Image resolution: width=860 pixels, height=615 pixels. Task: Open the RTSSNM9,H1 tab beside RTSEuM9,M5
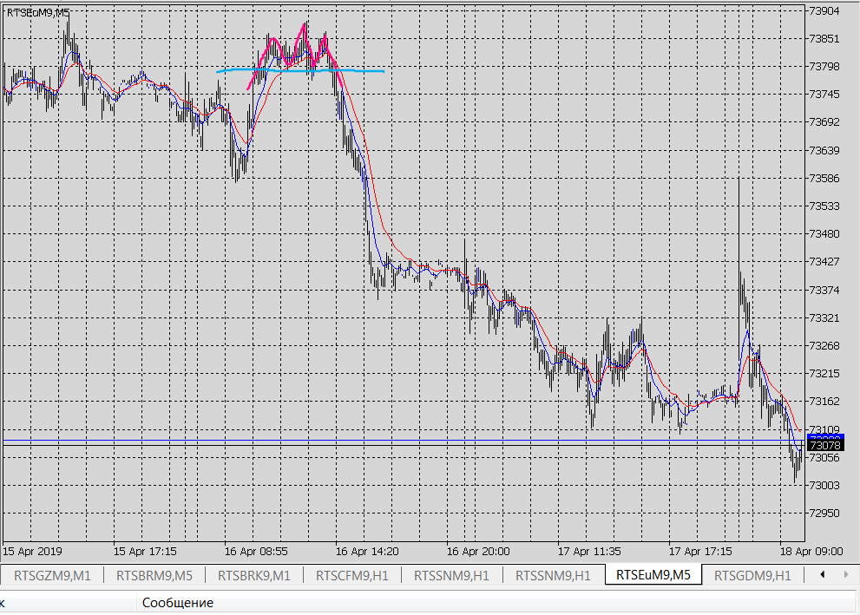click(553, 576)
